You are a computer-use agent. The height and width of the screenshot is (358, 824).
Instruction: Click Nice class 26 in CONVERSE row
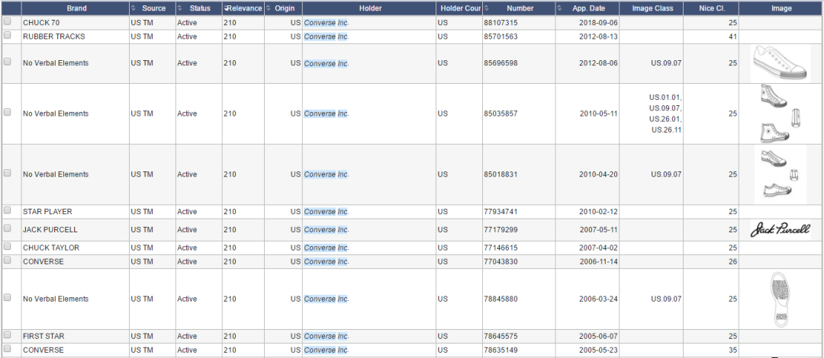point(732,261)
